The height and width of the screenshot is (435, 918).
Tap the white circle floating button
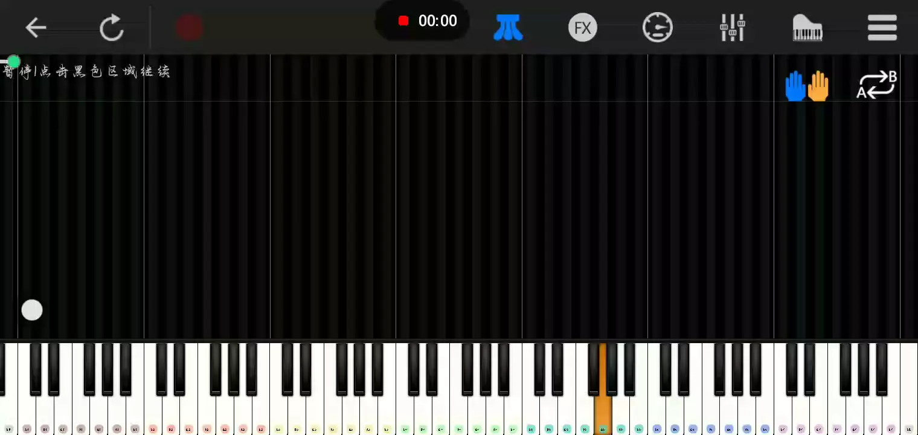click(32, 310)
